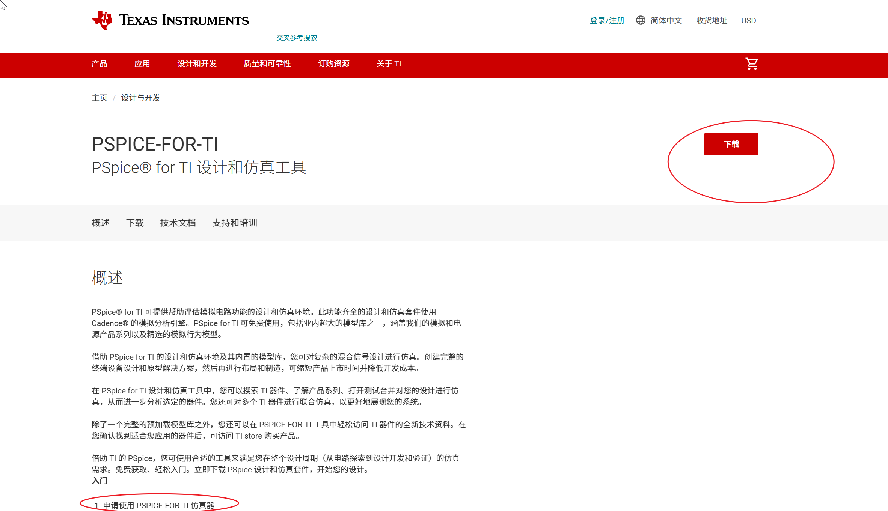Screen dimensions: 888x511
Task: Select 简体中文 language option
Action: pos(666,20)
